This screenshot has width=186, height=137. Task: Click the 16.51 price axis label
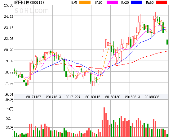[9, 94]
